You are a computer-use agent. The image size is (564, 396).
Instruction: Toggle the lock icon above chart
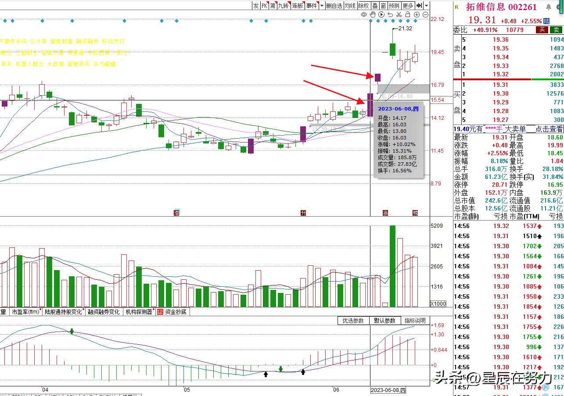408,15
